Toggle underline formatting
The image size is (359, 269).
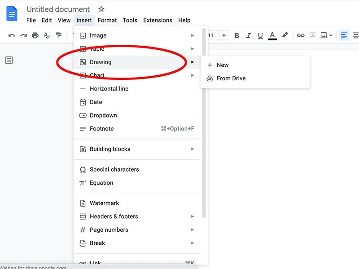click(260, 35)
